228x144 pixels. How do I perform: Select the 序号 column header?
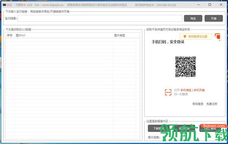(x=9, y=35)
